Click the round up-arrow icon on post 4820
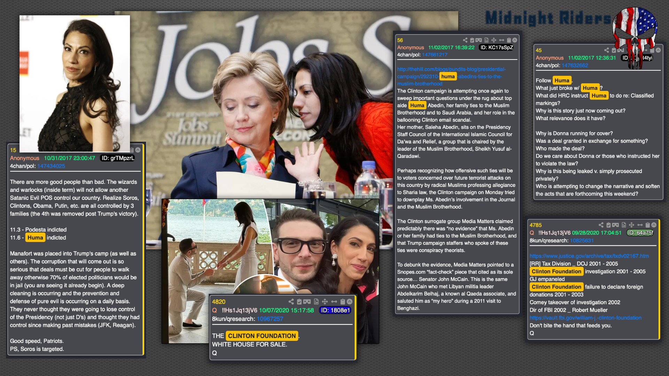The width and height of the screenshot is (669, 376). [349, 301]
